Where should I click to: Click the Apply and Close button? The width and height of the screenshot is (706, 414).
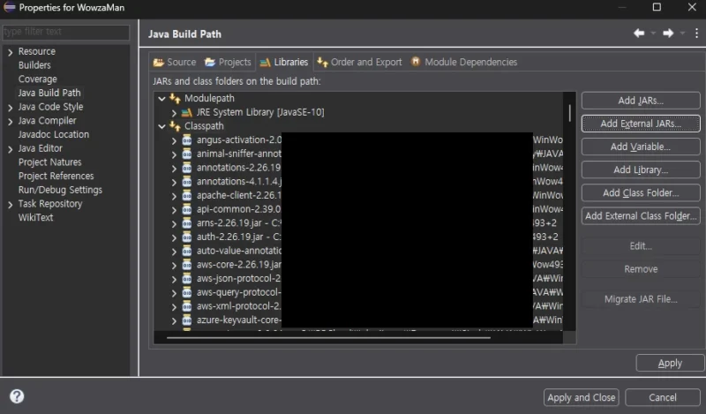pyautogui.click(x=581, y=397)
